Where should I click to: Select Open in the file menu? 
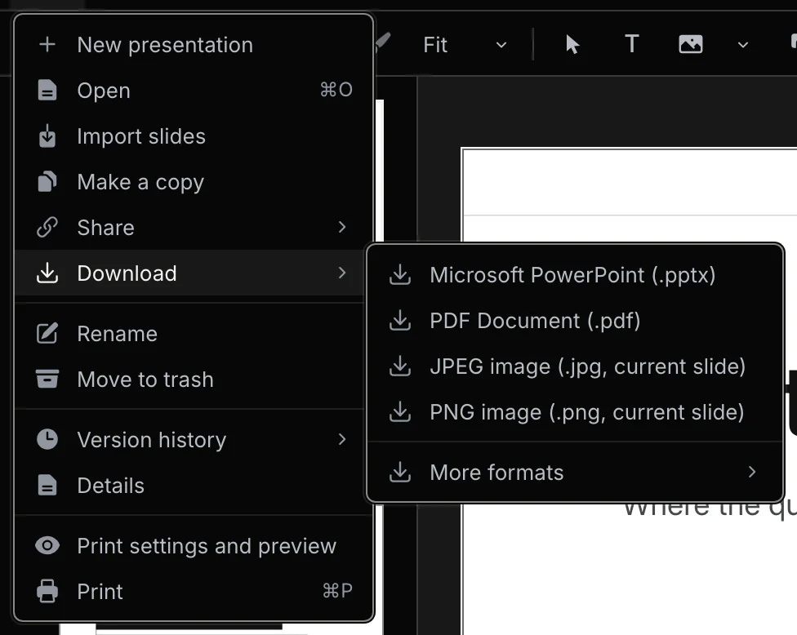(x=194, y=91)
